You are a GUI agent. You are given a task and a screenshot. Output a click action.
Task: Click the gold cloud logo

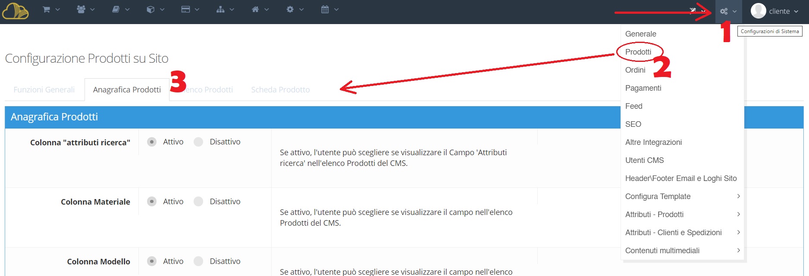point(16,12)
